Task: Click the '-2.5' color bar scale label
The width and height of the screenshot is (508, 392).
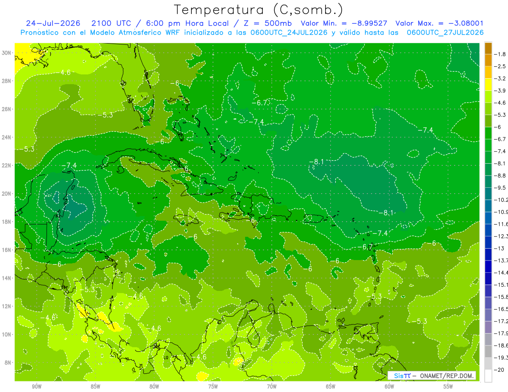Action: 500,66
